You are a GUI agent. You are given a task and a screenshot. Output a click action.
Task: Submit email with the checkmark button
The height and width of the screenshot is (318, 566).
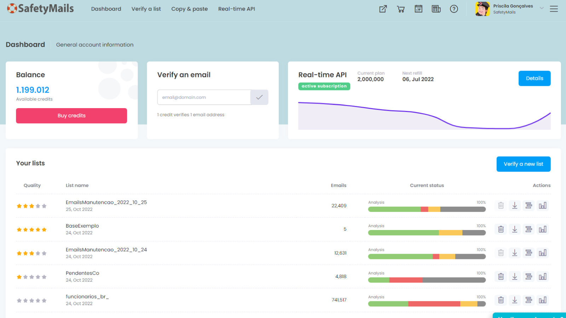coord(259,97)
